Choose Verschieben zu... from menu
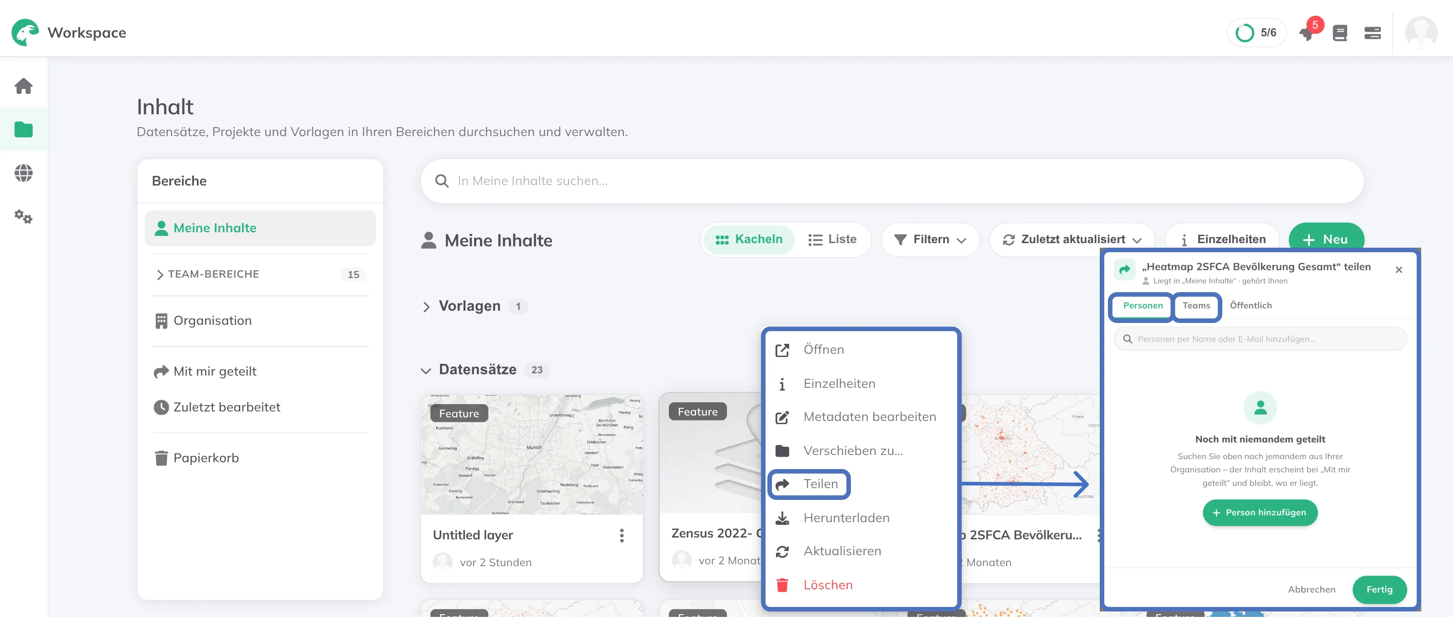 (861, 451)
